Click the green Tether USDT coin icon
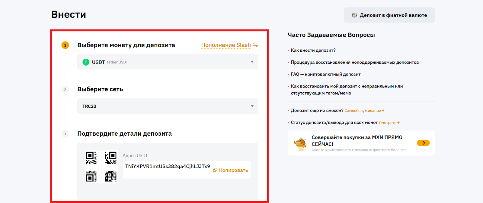483x203 pixels. click(86, 62)
